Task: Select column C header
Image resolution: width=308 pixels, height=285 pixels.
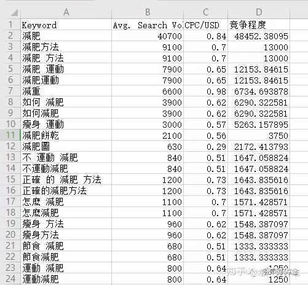Action: [x=205, y=12]
